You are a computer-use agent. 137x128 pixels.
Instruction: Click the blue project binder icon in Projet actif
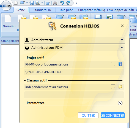(x=120, y=64)
